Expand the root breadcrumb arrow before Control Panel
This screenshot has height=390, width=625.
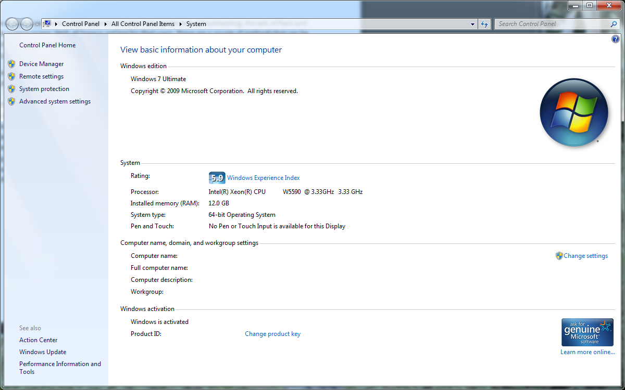click(x=56, y=24)
